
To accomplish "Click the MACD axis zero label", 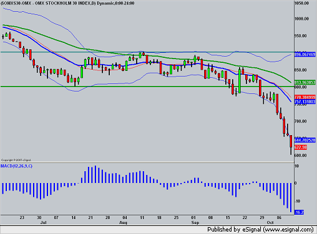I will (x=296, y=184).
